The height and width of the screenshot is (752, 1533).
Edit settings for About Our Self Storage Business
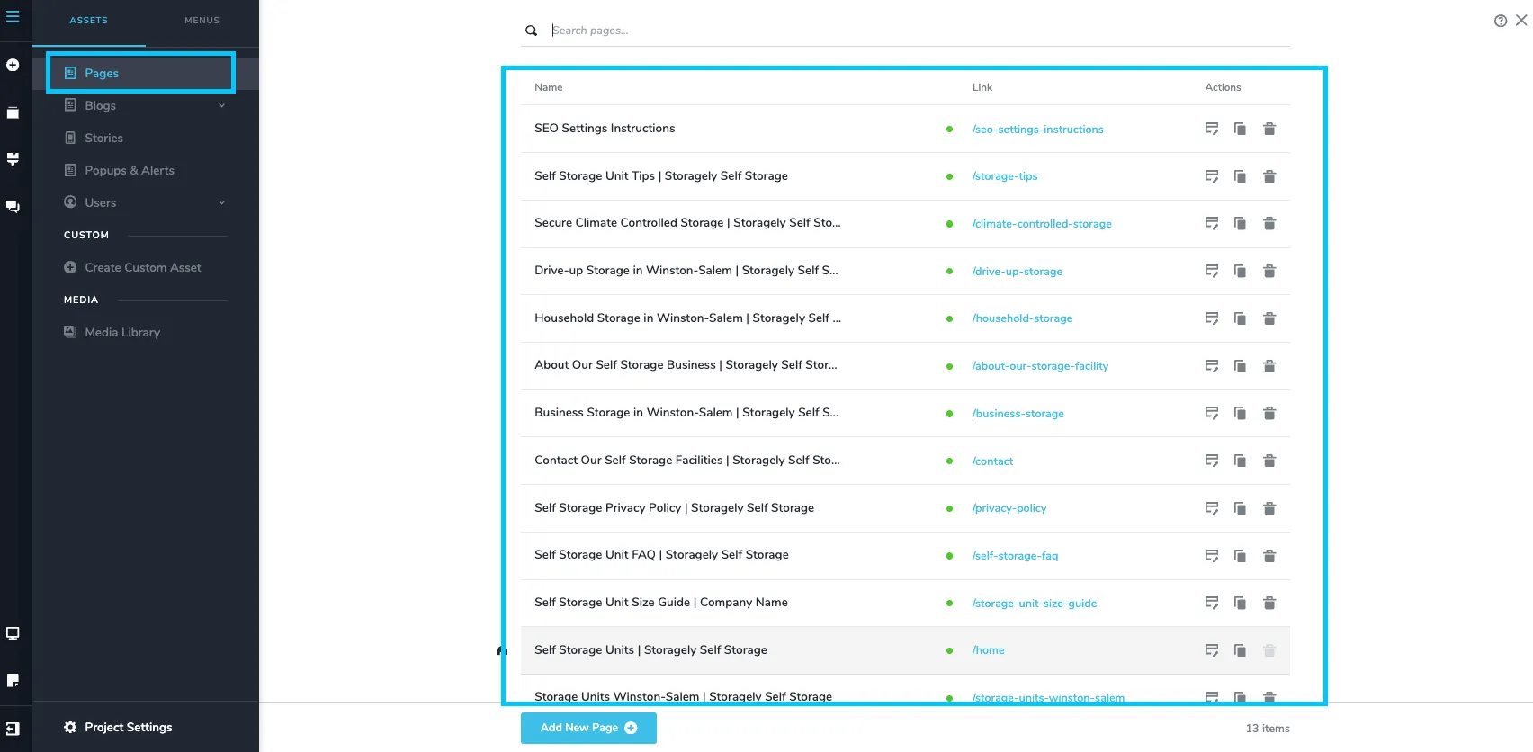tap(1212, 366)
